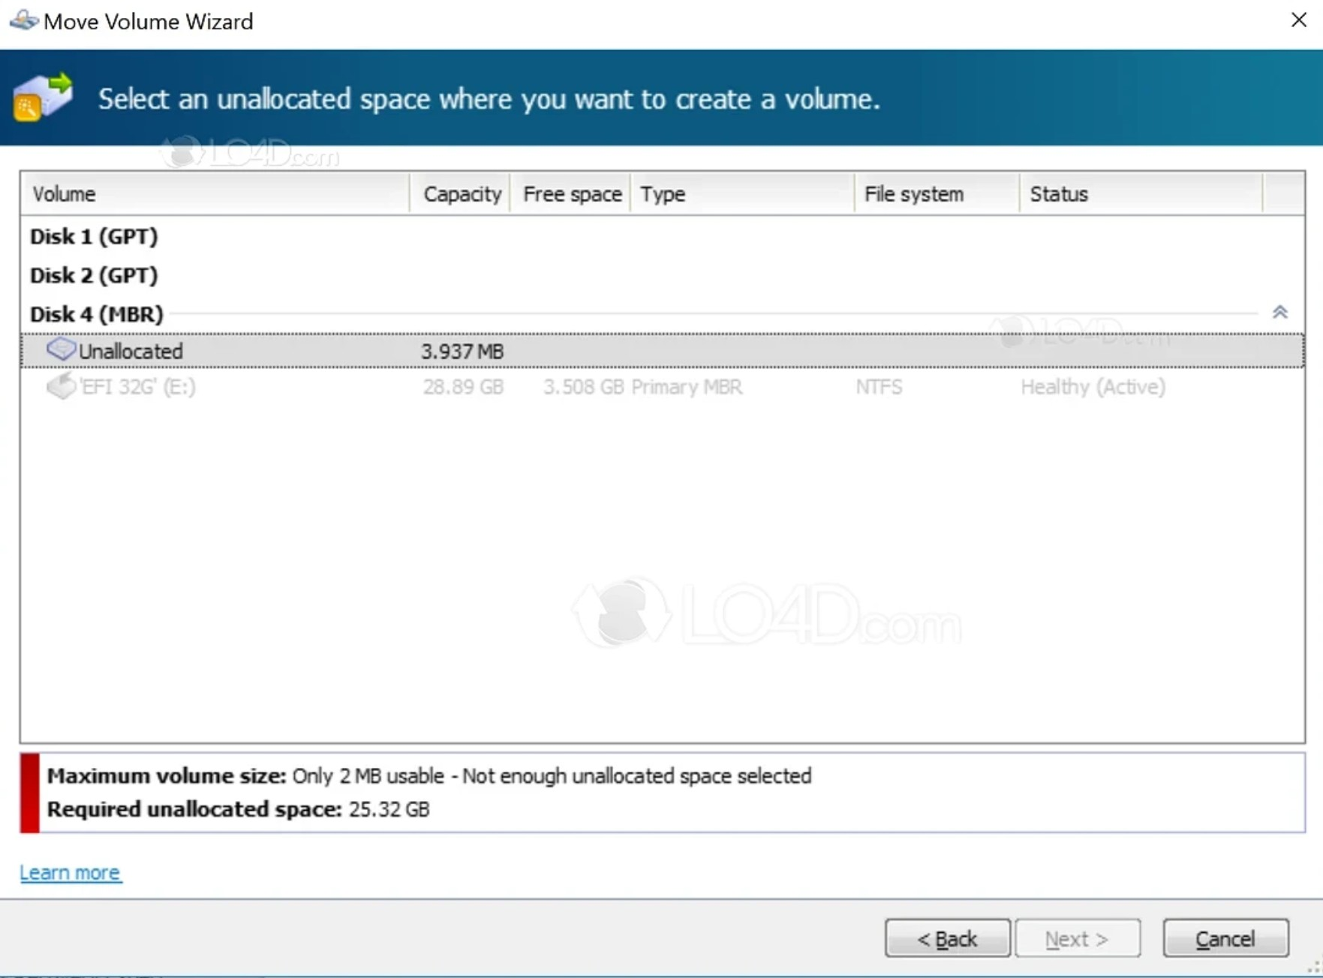Click the disabled Next button
Viewport: 1323px width, 978px height.
pos(1077,938)
